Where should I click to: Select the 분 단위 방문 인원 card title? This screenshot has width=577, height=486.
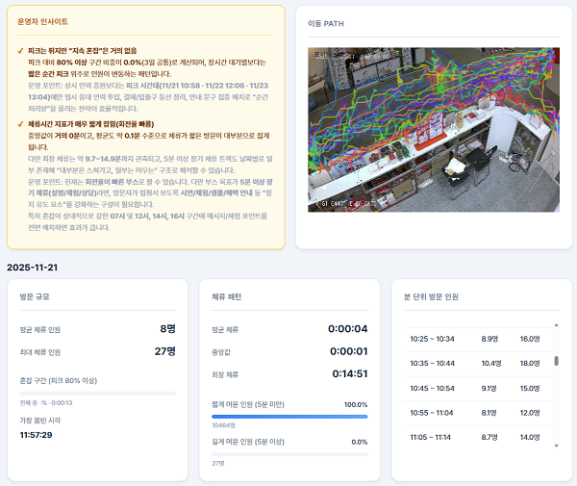(431, 296)
